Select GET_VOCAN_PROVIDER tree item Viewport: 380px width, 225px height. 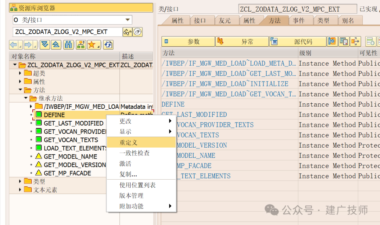click(75, 131)
